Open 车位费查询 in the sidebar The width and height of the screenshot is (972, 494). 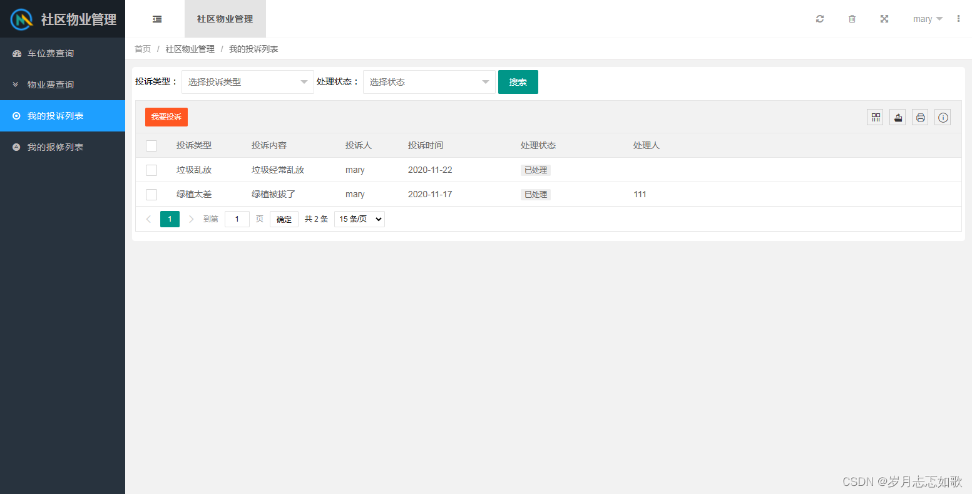pyautogui.click(x=63, y=53)
